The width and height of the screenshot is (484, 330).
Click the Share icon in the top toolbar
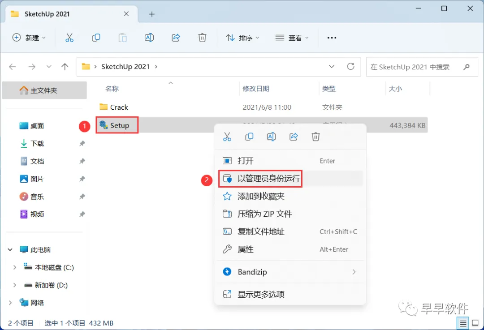176,38
